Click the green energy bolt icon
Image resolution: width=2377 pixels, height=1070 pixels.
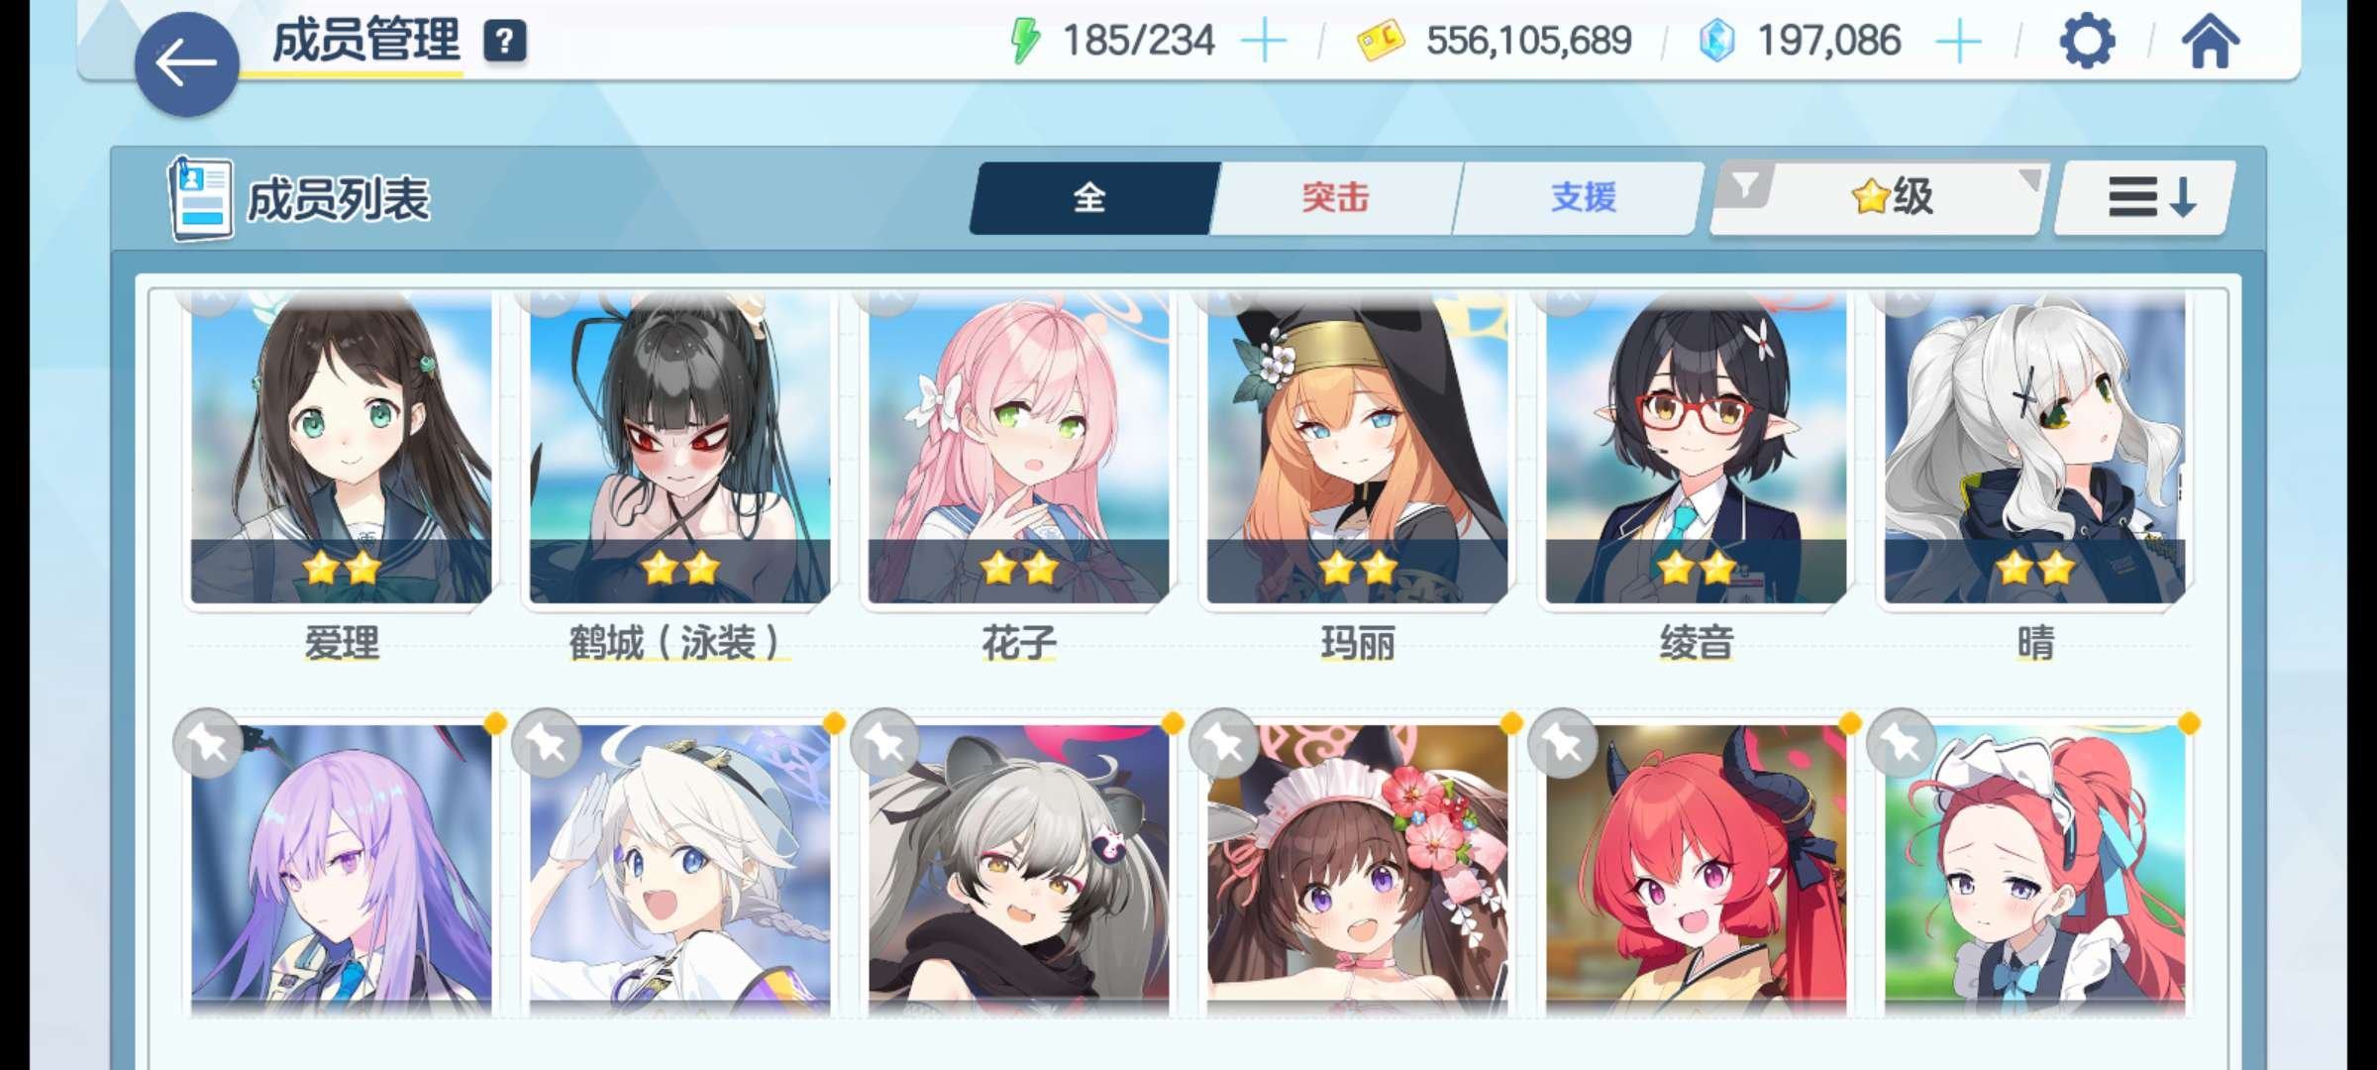(x=1024, y=42)
